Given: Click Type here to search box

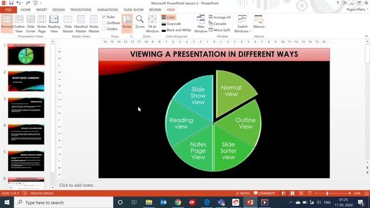Looking at the screenshot, I should point(64,202).
